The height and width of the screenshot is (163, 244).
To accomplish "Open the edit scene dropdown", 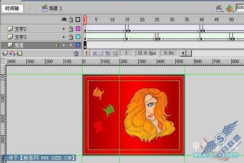I will click(220, 8).
